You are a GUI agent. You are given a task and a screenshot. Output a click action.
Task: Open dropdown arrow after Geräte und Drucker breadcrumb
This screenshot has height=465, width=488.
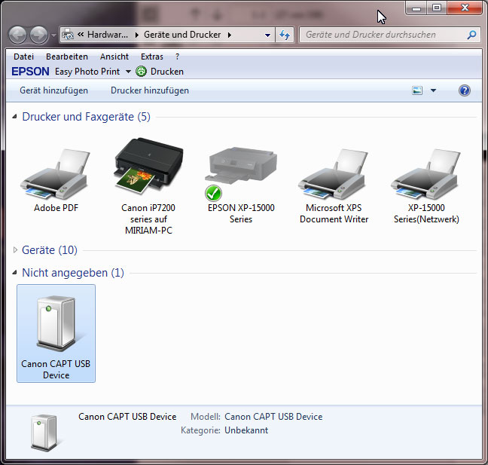[x=230, y=35]
